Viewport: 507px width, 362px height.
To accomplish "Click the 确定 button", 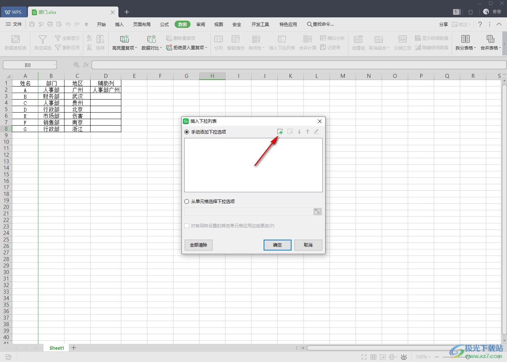I will [277, 245].
